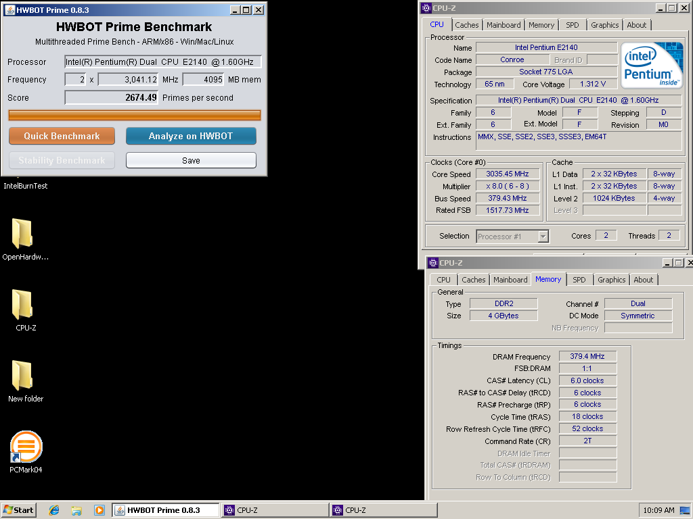This screenshot has height=519, width=693.
Task: Open About tab in lower CPU-Z window
Action: [x=643, y=280]
